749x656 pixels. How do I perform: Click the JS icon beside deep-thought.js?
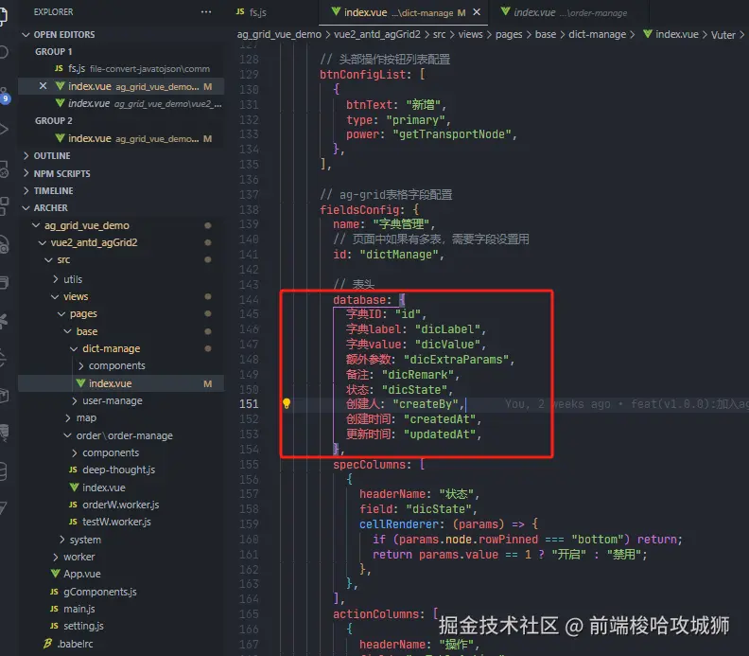(x=73, y=470)
